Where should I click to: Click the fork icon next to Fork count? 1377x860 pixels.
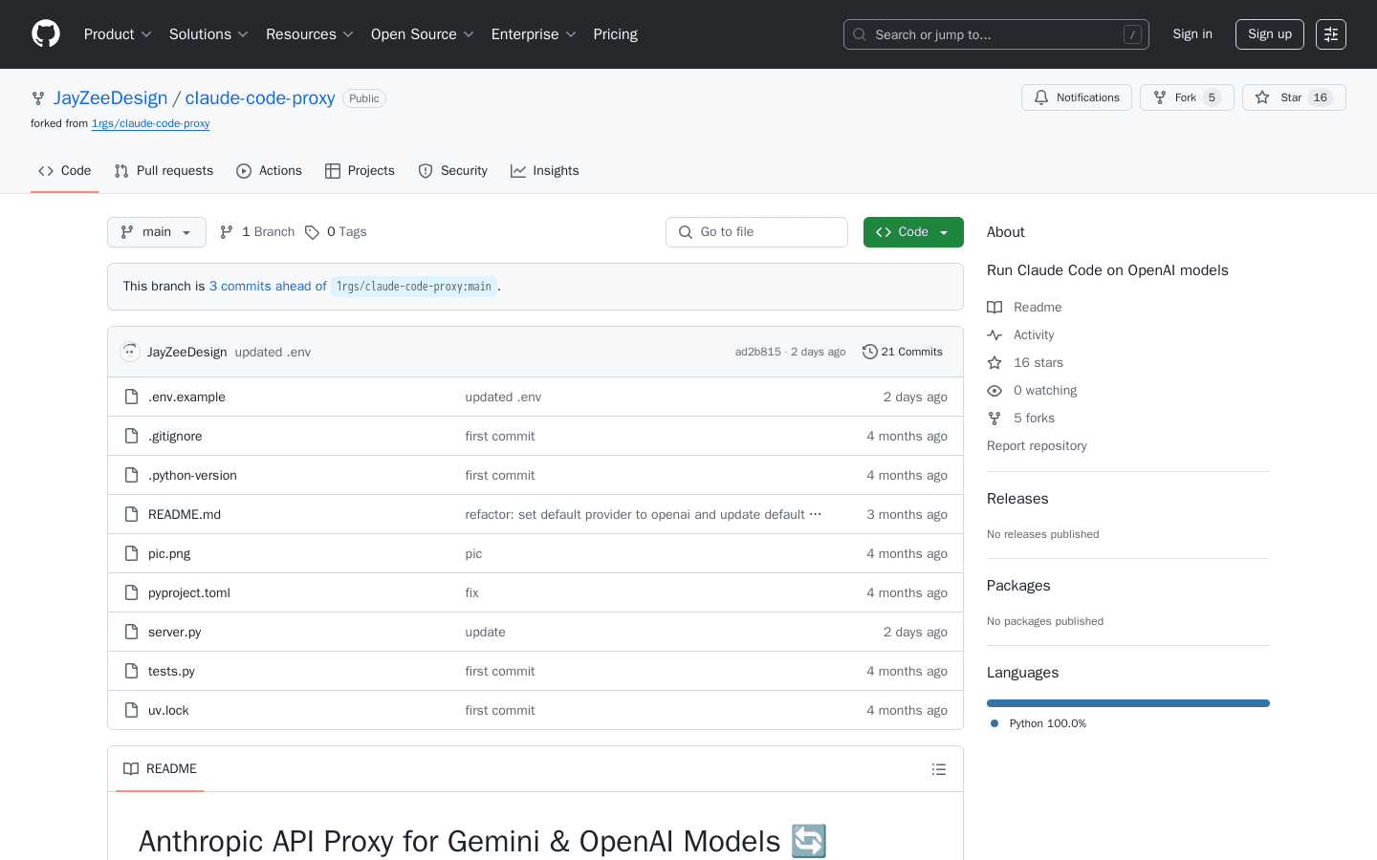click(x=1162, y=97)
